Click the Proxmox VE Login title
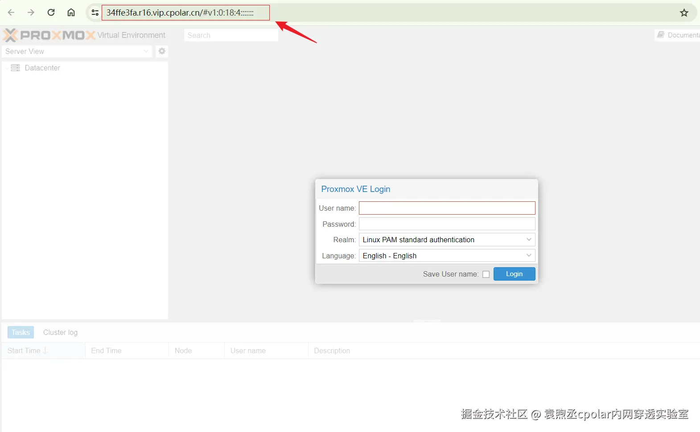This screenshot has width=700, height=432. point(356,189)
